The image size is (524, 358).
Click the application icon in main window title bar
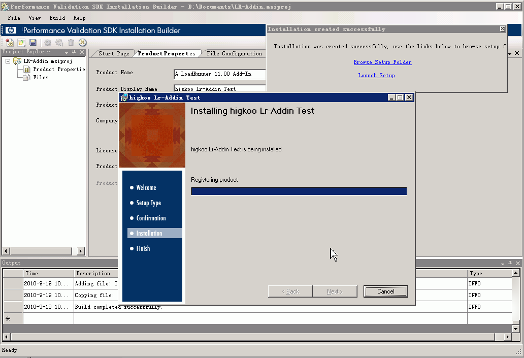tap(5, 7)
